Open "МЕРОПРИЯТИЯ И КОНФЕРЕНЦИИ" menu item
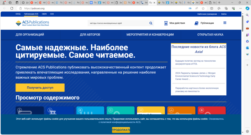Screen dimensions: 251x135 pyautogui.click(x=150, y=35)
